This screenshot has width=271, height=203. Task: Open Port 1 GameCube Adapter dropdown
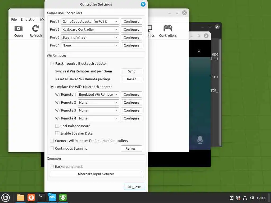[90, 22]
